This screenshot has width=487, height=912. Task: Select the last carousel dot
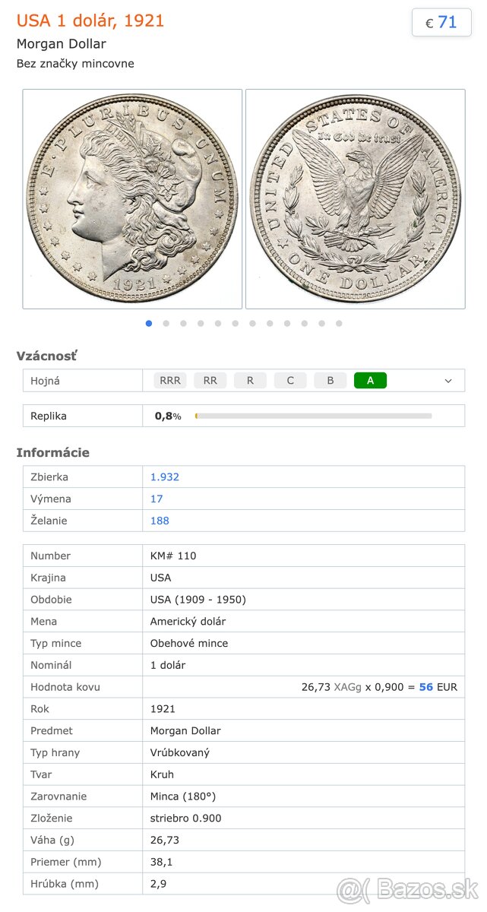click(339, 323)
